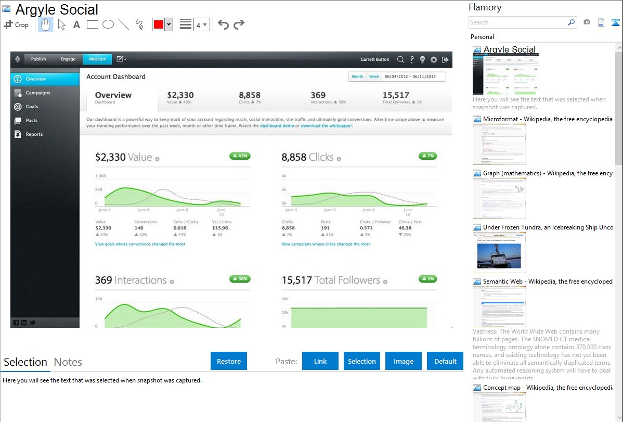623x422 pixels.
Task: Pick the rectangle shape tool
Action: (x=92, y=24)
